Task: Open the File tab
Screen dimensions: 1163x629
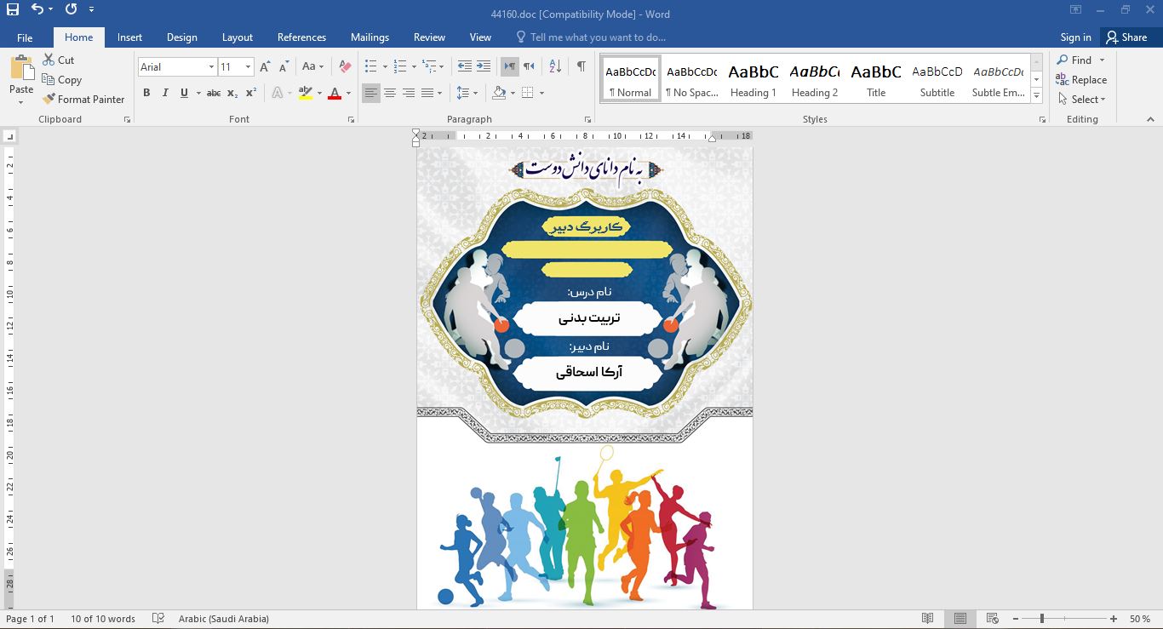Action: coord(25,37)
